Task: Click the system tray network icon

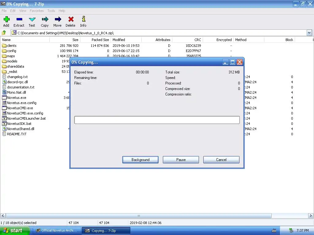Action: (x=291, y=230)
